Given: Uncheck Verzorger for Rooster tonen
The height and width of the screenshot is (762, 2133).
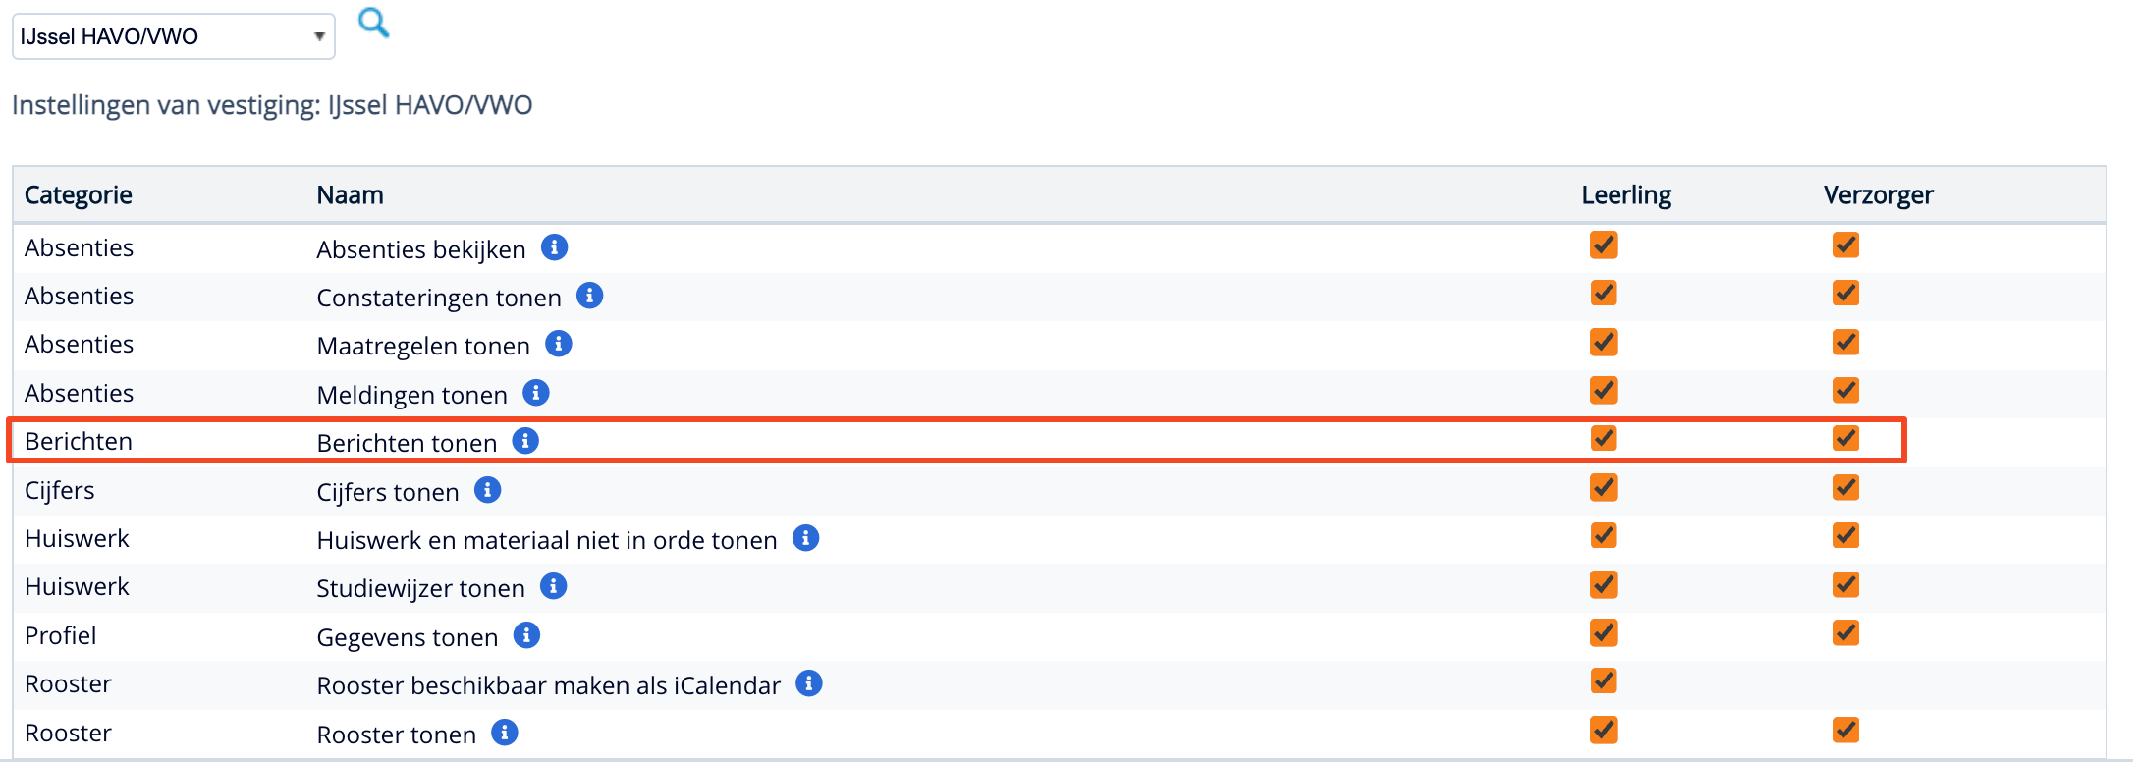Looking at the screenshot, I should coord(1846,730).
